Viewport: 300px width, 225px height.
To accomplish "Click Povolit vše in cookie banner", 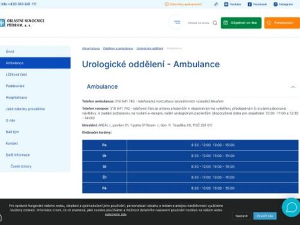I will coord(265,216).
